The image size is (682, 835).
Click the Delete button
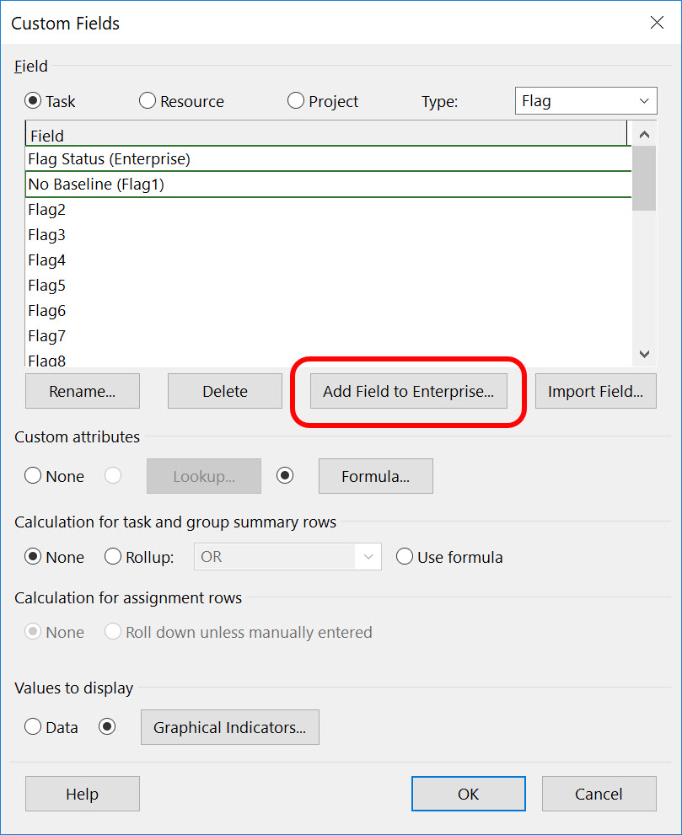tap(225, 391)
